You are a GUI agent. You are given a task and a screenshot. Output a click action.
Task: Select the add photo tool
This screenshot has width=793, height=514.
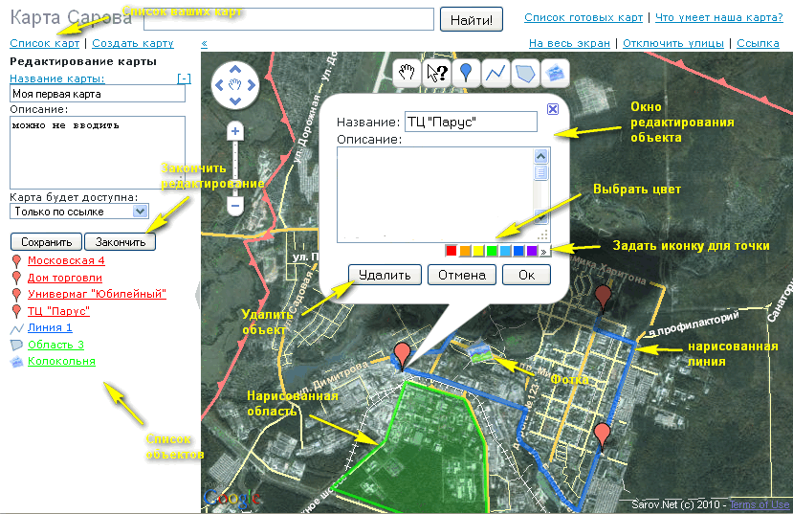point(554,72)
